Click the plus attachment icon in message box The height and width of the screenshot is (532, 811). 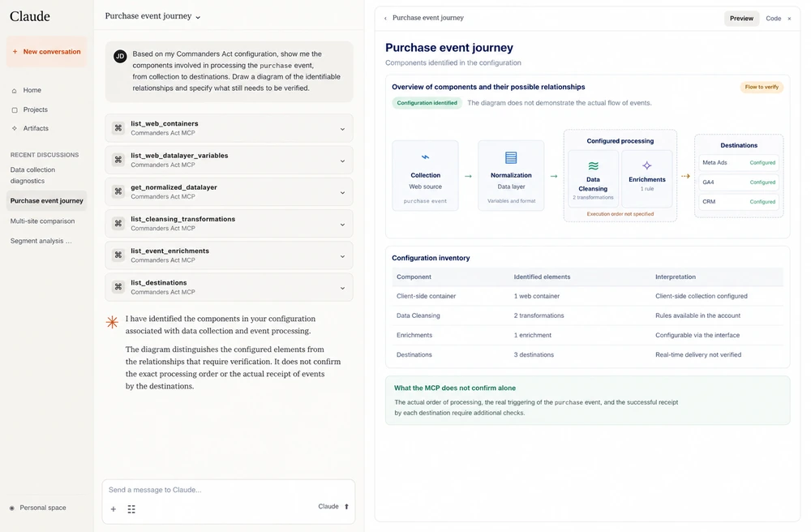coord(114,509)
